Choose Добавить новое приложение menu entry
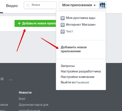 74,49
